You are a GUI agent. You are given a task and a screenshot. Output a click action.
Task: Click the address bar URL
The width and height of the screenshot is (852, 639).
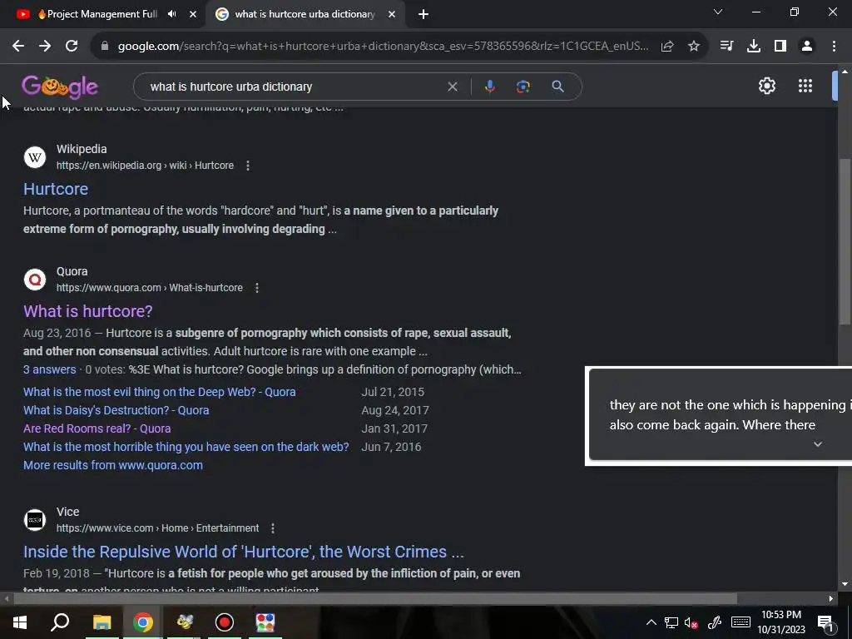click(x=383, y=47)
